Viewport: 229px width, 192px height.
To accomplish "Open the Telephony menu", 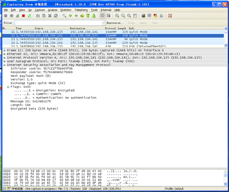I will 81,10.
